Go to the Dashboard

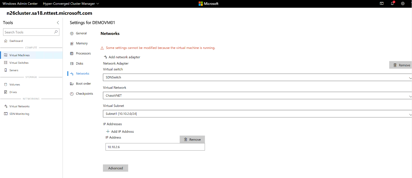click(x=16, y=41)
